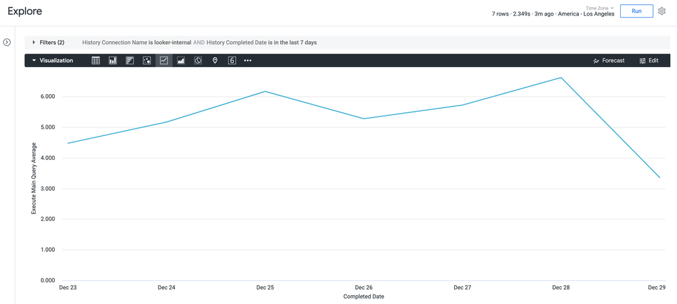677x304 pixels.
Task: Click the Dec 28 axis label
Action: [560, 288]
